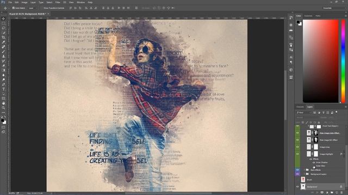Open Edit Toolbar three-dots button
348x195 pixels.
3,113
